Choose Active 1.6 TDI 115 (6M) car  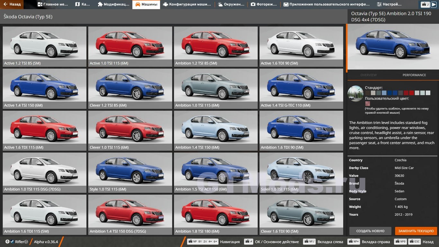(x=44, y=131)
